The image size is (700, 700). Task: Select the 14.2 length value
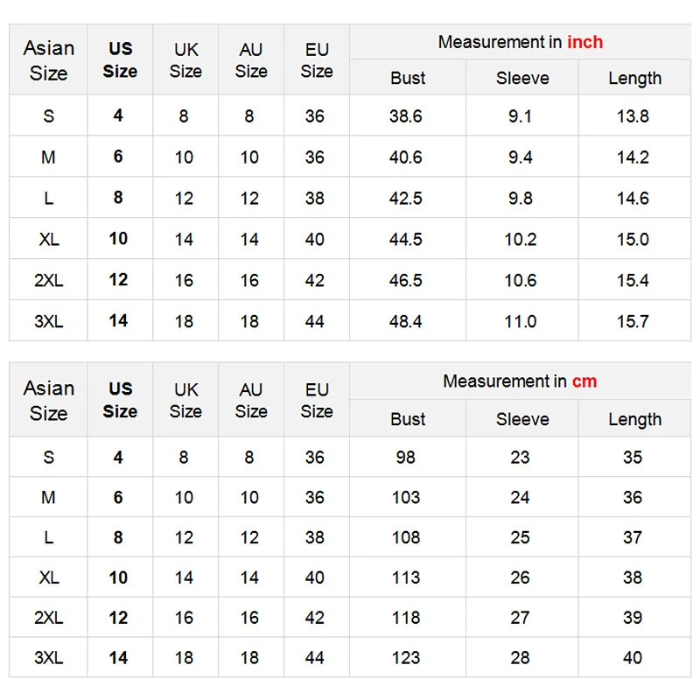point(633,157)
